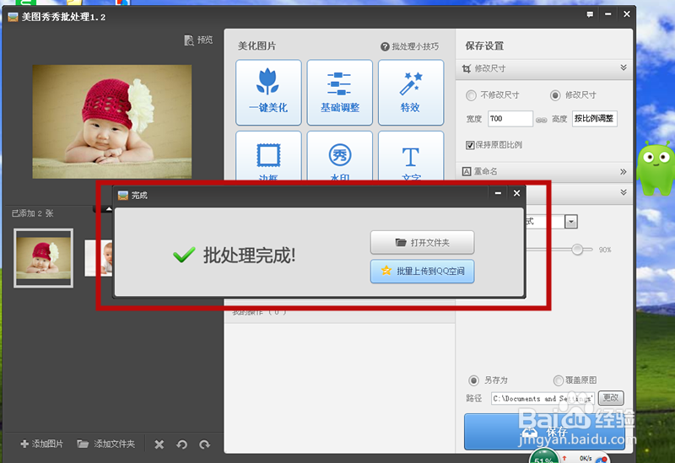Image resolution: width=675 pixels, height=463 pixels.
Task: Click the 路径 save path field
Action: click(x=543, y=398)
